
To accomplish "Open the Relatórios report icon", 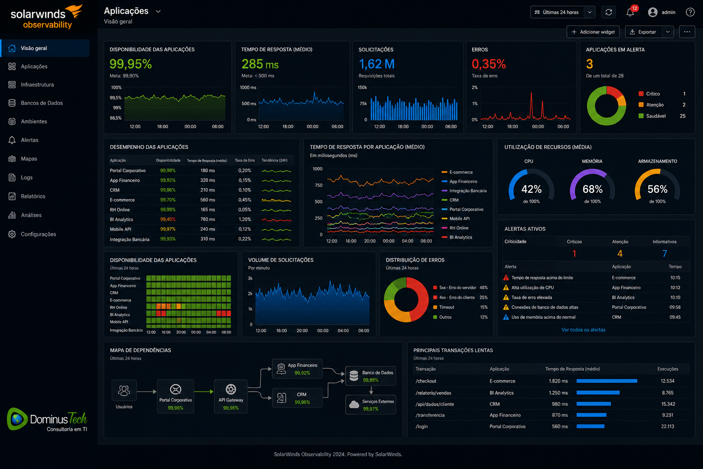I will click(x=12, y=196).
